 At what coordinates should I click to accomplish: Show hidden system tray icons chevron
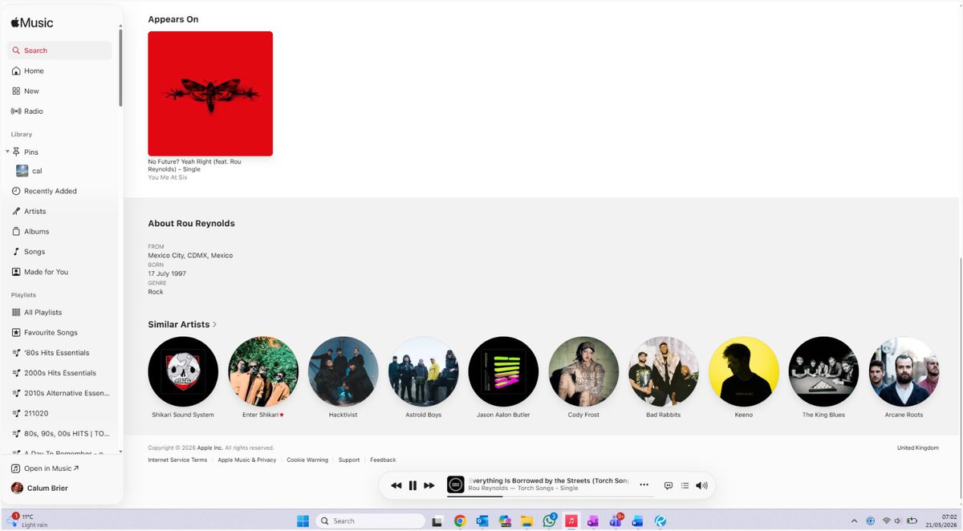point(854,521)
